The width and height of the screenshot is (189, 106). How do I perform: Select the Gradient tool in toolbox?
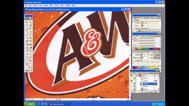point(30,48)
